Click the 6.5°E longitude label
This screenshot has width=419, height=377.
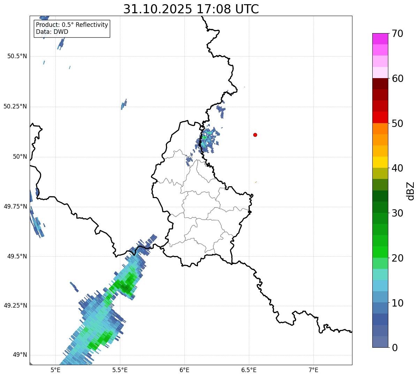coord(249,370)
